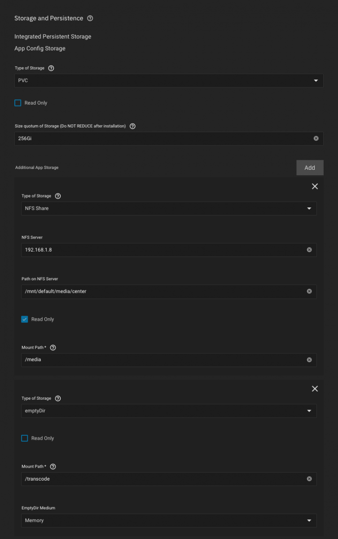Open the PVC Type of Storage dropdown
The image size is (338, 539).
(169, 81)
